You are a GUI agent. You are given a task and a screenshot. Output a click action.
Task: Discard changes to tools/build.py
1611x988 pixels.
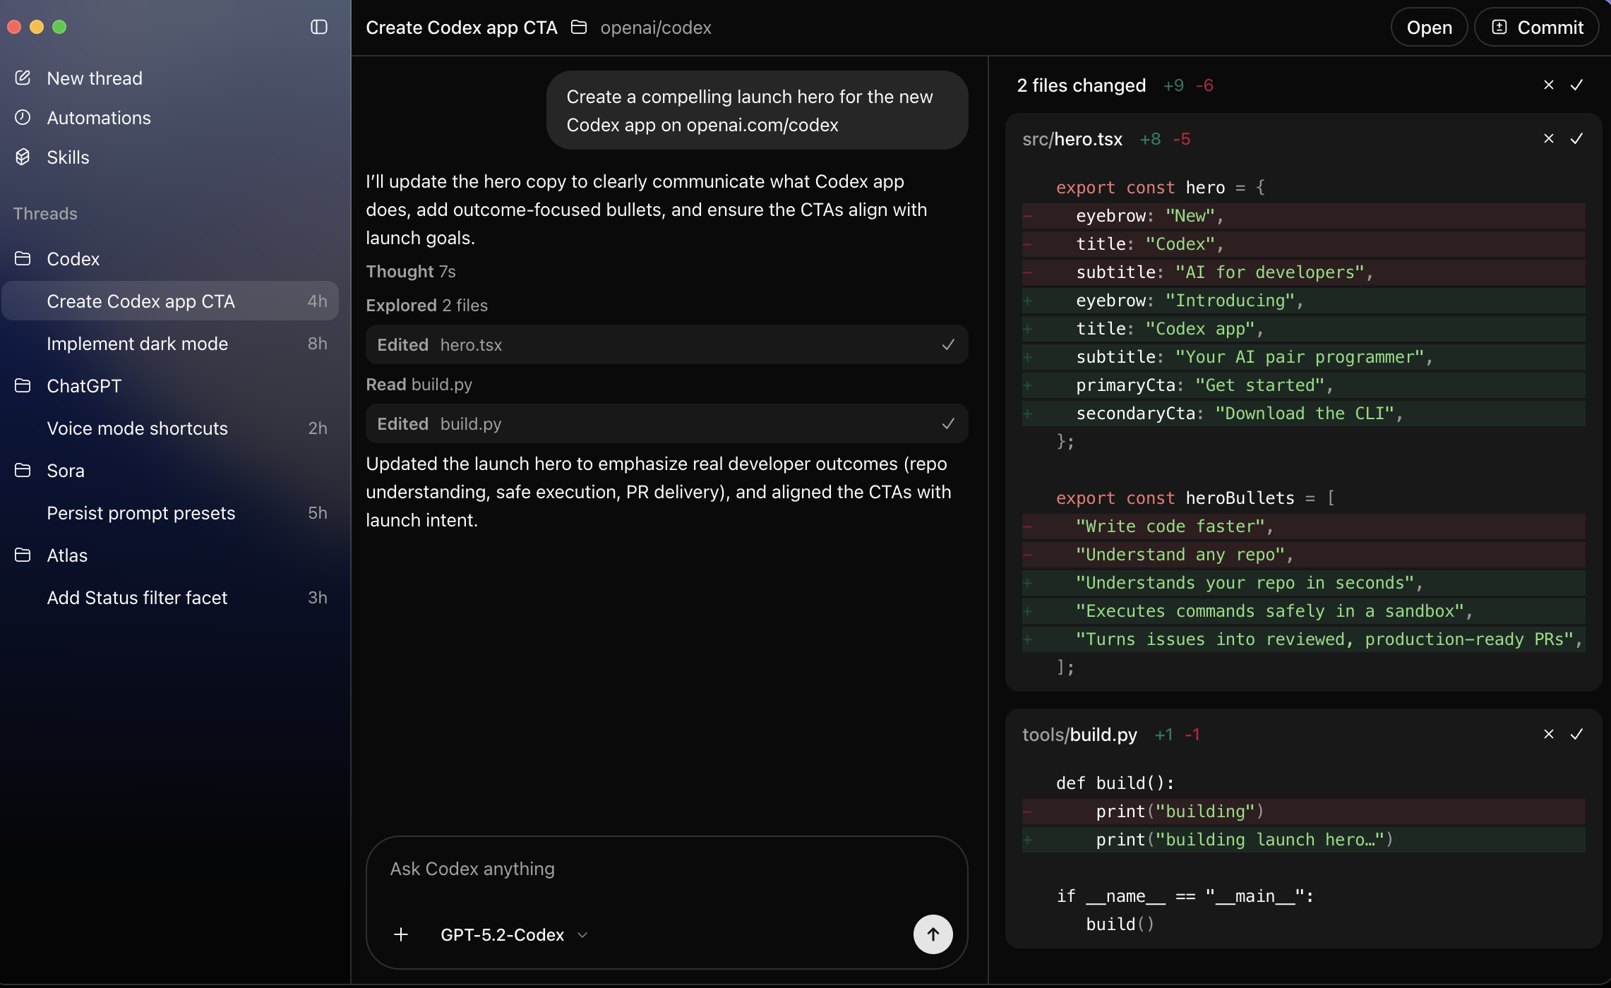pyautogui.click(x=1549, y=734)
